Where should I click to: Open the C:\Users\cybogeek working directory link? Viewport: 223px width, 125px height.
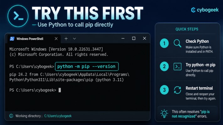[58, 116]
